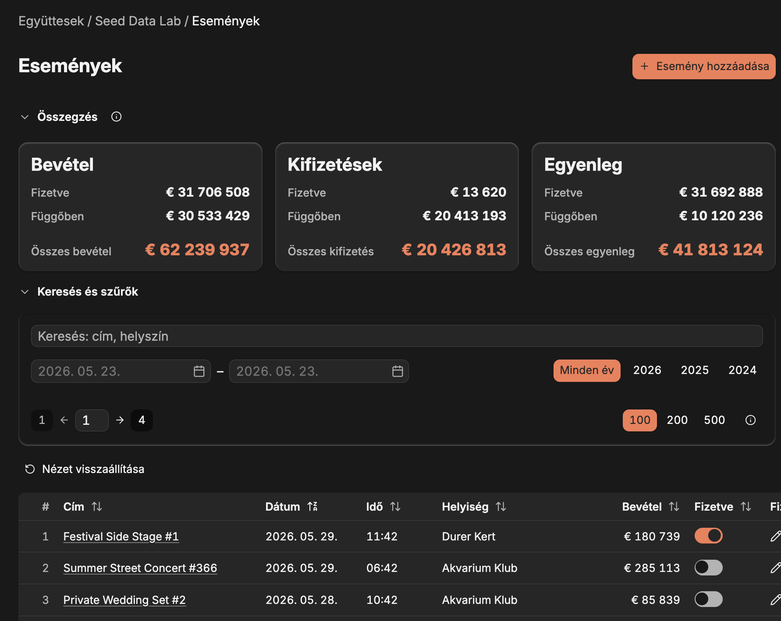Screen dimensions: 781x621
Task: Go to next page with right arrow
Action: (120, 420)
